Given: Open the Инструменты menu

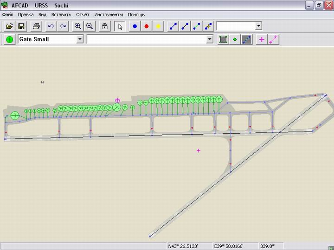Looking at the screenshot, I should click(109, 15).
